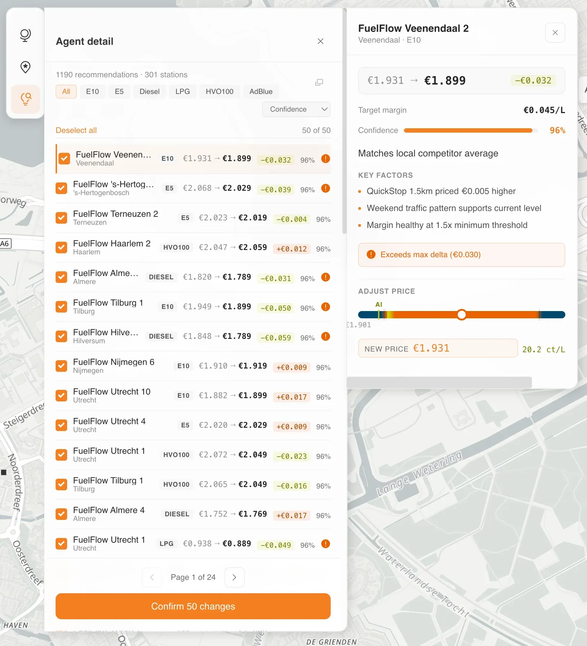Click the pop-out window icon
The height and width of the screenshot is (646, 587).
pyautogui.click(x=319, y=82)
